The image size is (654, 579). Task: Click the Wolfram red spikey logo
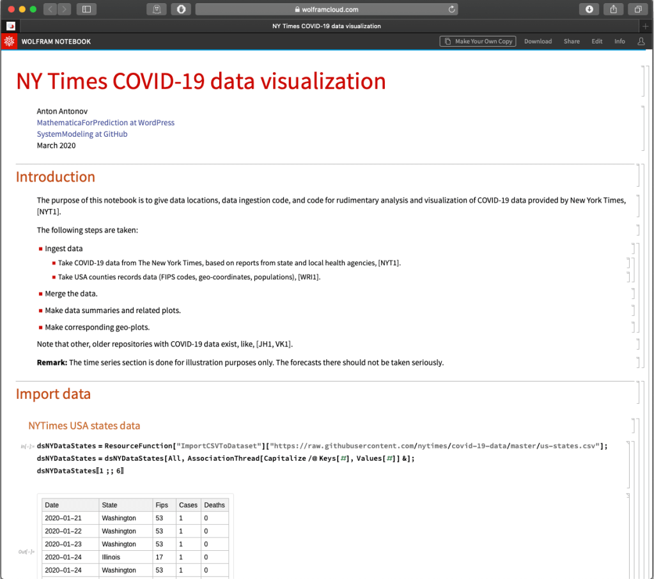point(9,42)
